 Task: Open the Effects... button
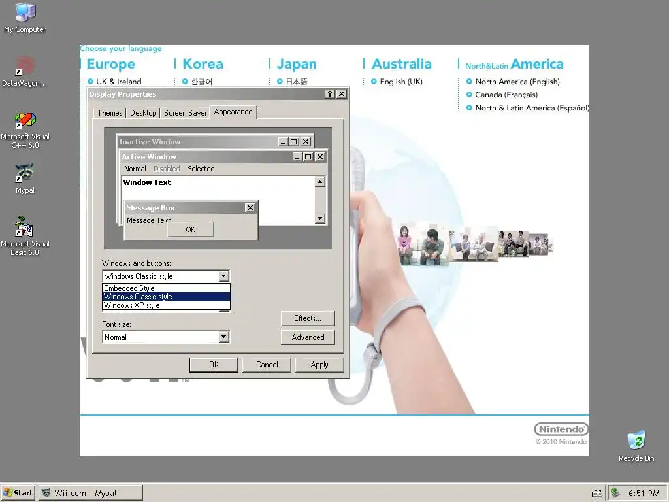coord(308,318)
